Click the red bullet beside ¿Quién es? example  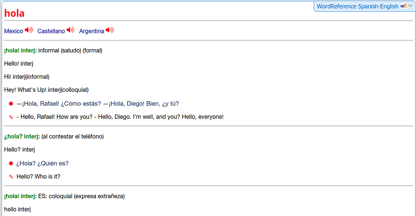[x=11, y=163]
